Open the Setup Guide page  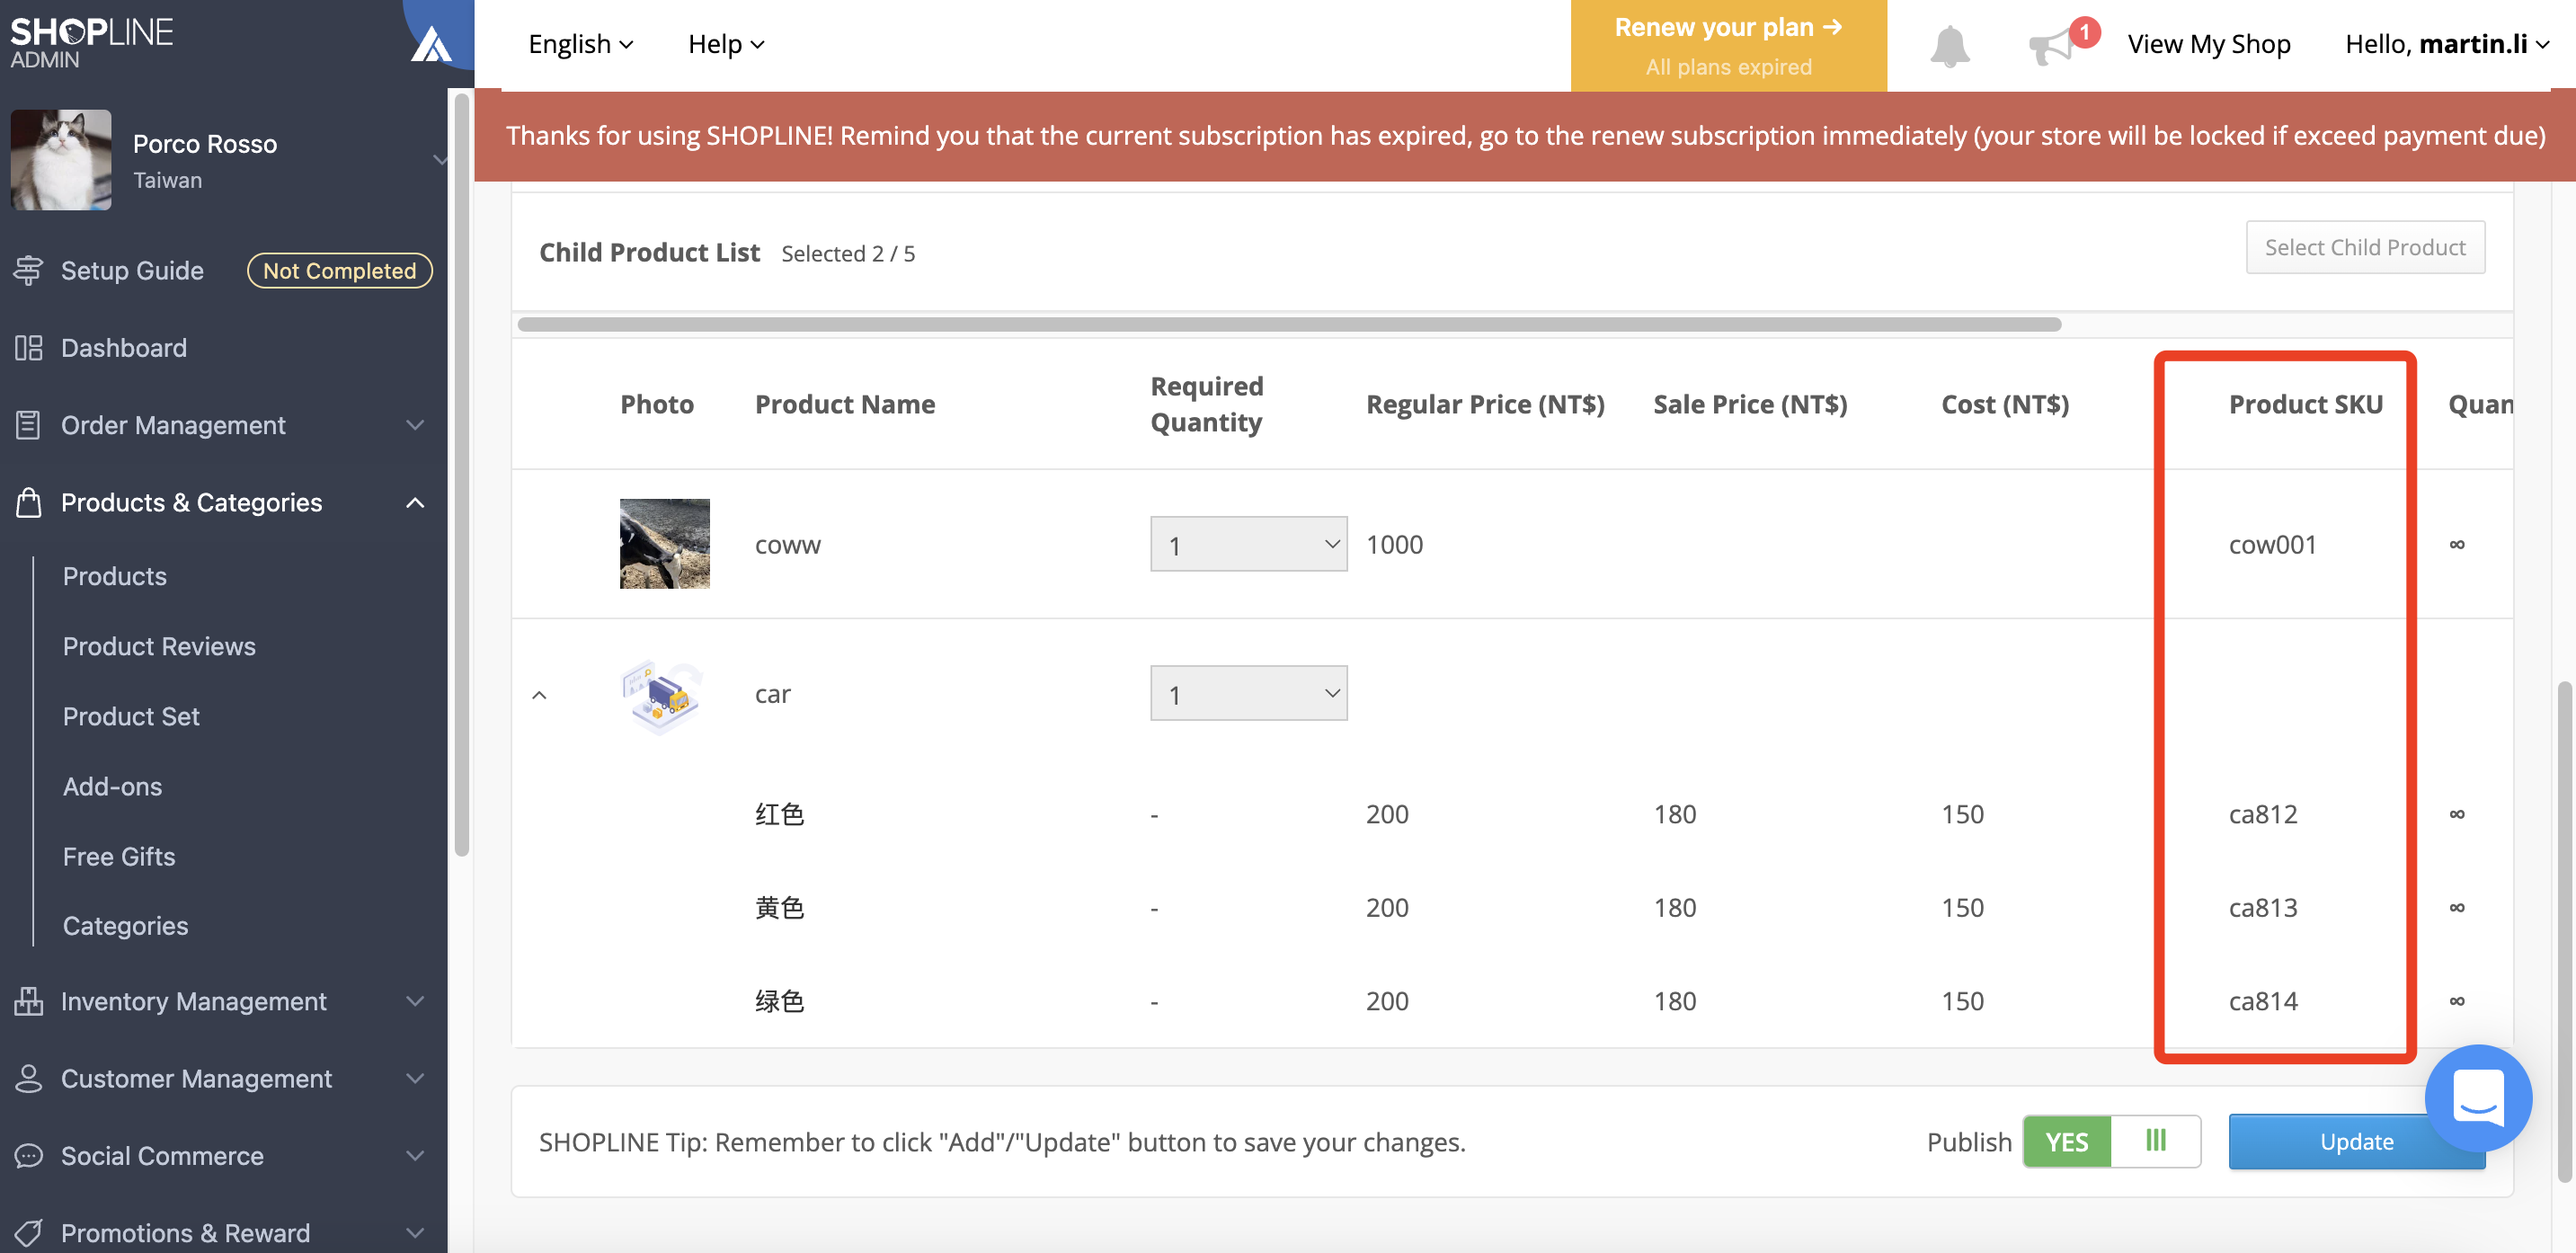pyautogui.click(x=132, y=270)
